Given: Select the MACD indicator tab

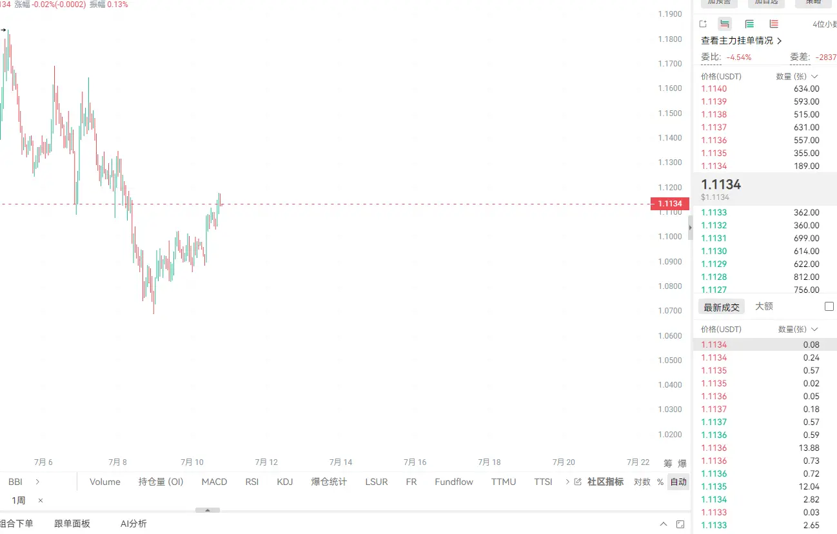Looking at the screenshot, I should (214, 482).
